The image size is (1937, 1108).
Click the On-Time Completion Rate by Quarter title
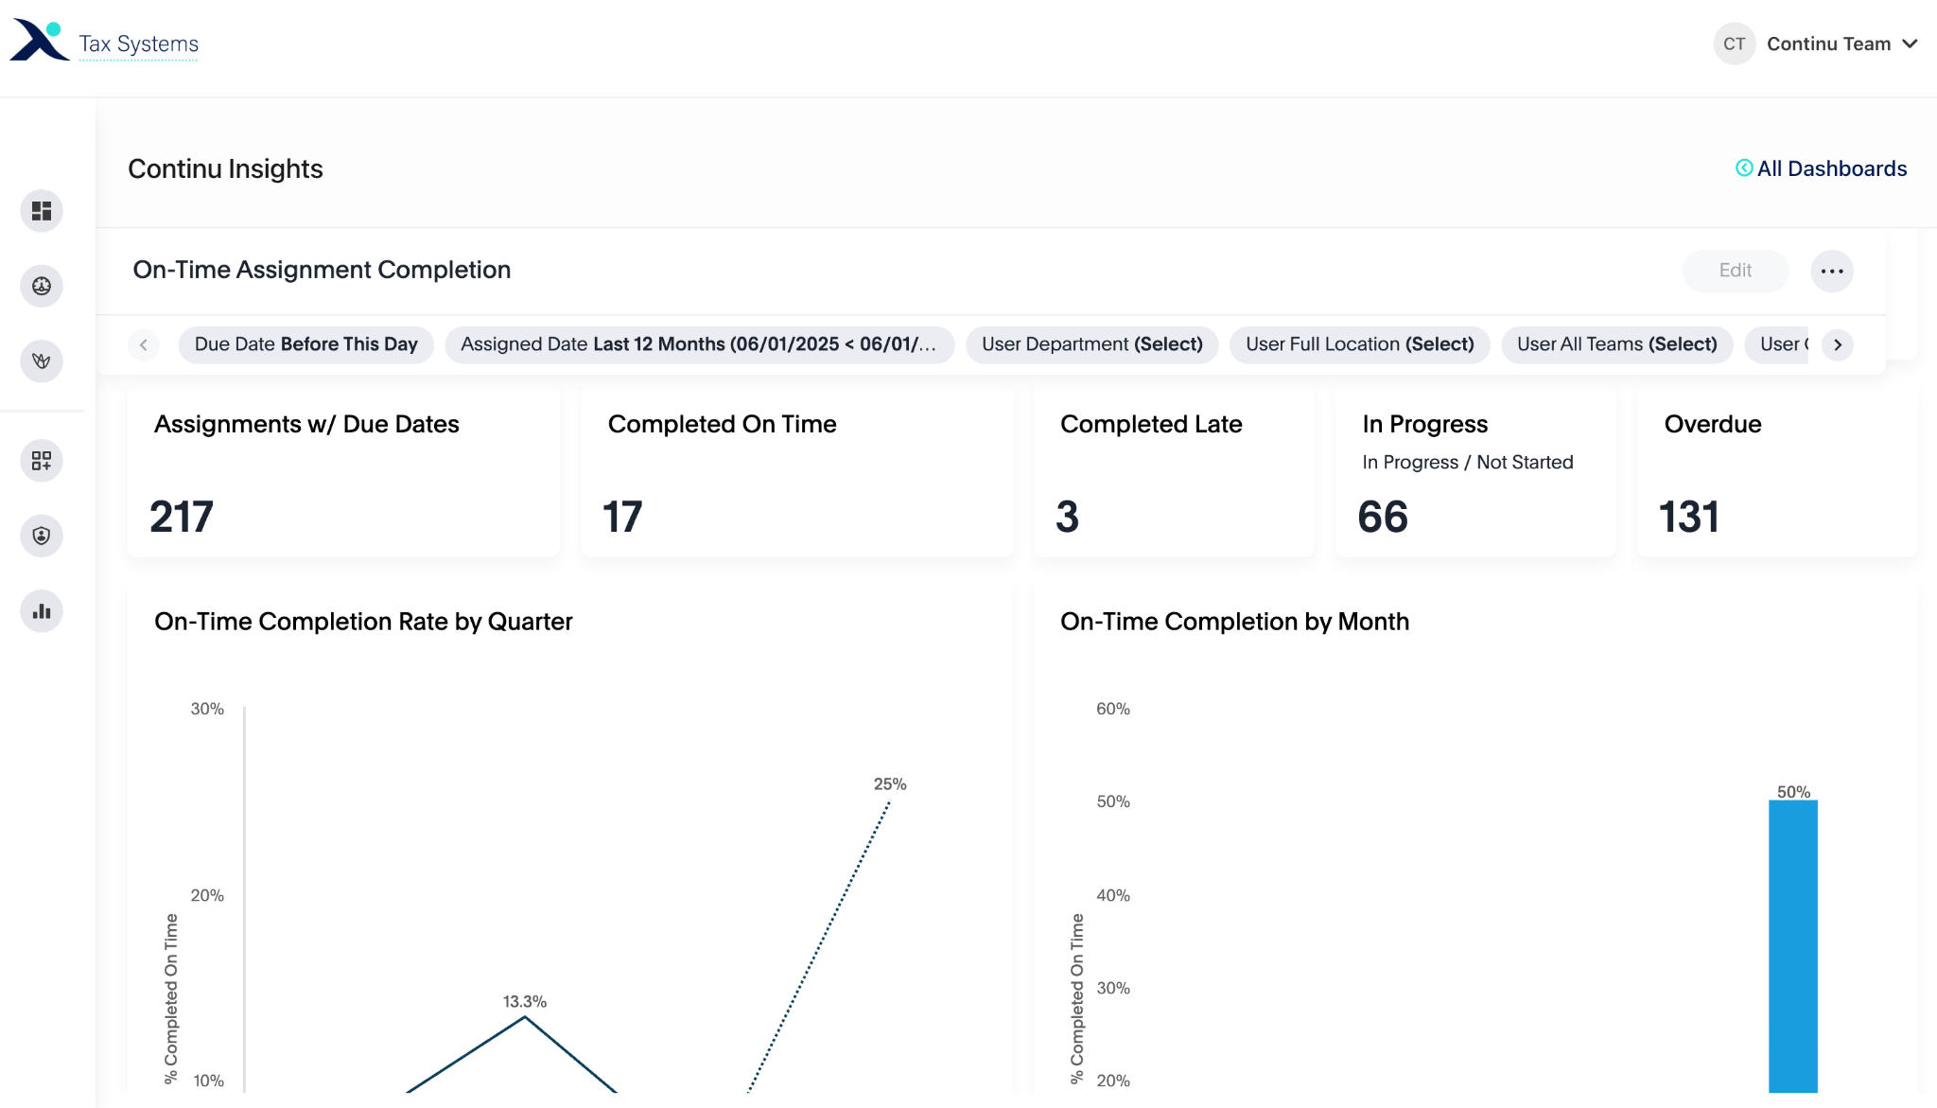[x=363, y=622]
